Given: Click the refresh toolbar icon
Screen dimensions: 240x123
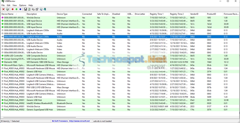Looking at the screenshot, I should click(29, 9).
